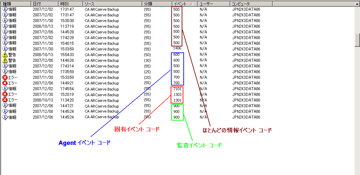This screenshot has width=360, height=175.
Task: Click event code 700 in the 14:49:21 row
Action: 177,83
